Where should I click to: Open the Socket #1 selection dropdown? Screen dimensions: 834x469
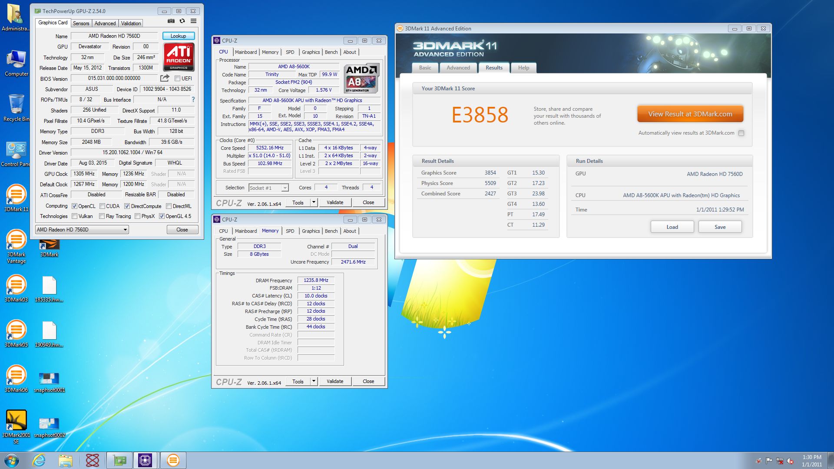tap(268, 188)
